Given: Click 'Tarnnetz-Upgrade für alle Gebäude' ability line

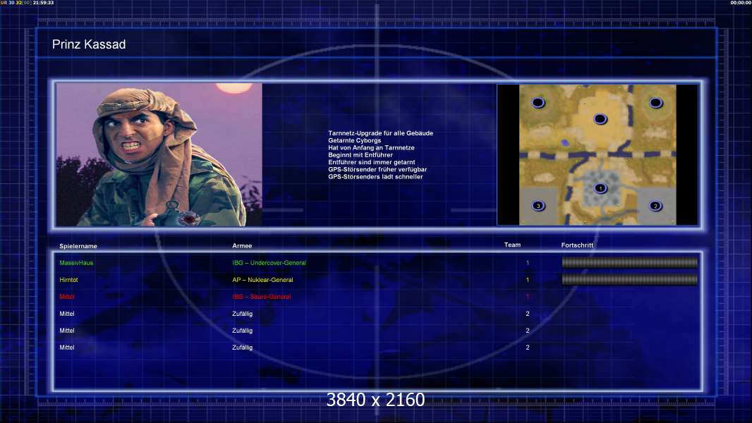Looking at the screenshot, I should tap(381, 133).
